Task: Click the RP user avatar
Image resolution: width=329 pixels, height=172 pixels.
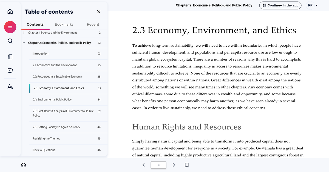Action: (x=310, y=5)
